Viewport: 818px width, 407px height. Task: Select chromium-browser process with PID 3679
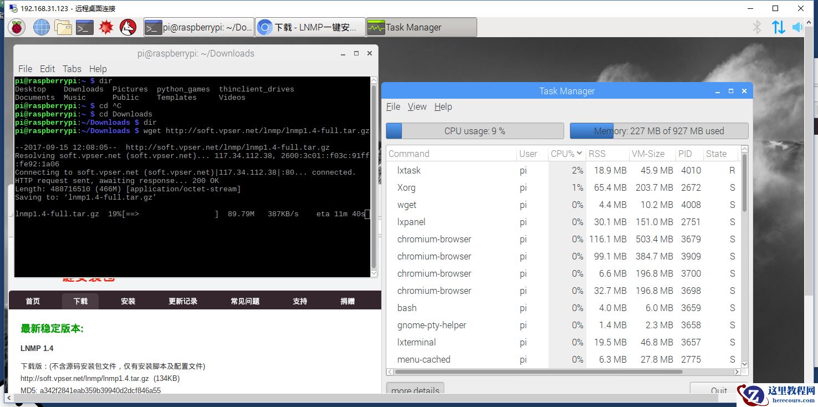pos(563,239)
